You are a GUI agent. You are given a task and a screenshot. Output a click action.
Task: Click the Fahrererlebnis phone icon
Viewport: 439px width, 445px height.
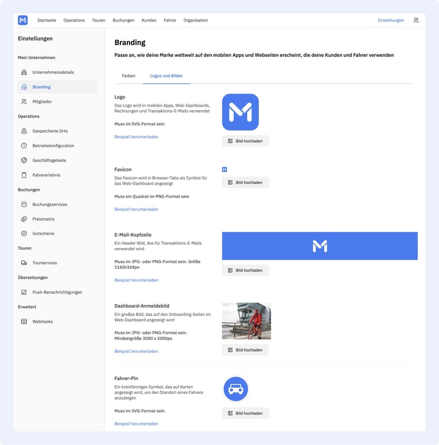24,175
